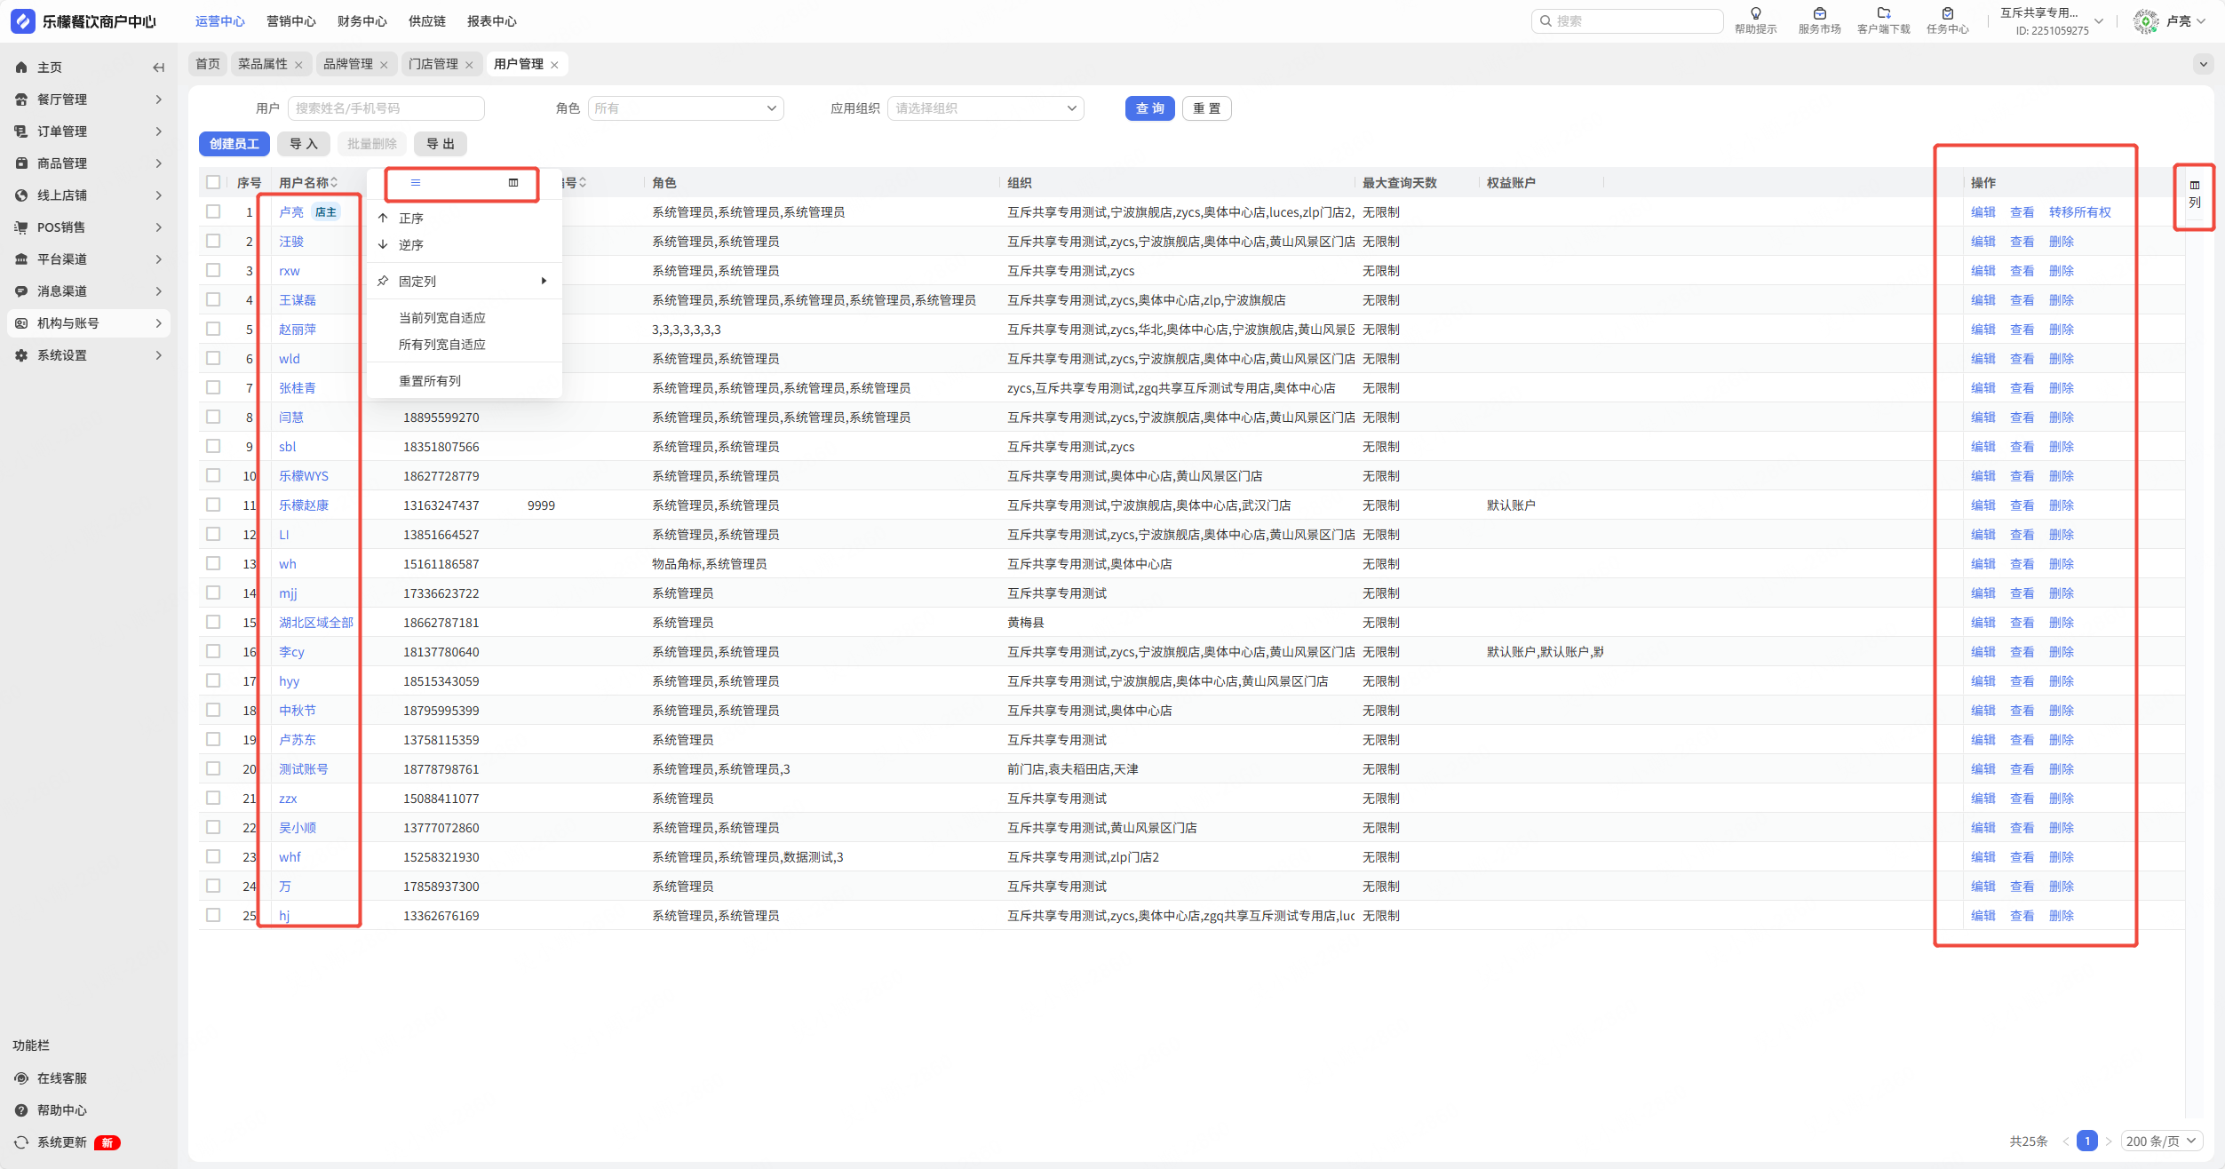The height and width of the screenshot is (1169, 2225).
Task: Choose 逆序 in the column menu
Action: 410,245
